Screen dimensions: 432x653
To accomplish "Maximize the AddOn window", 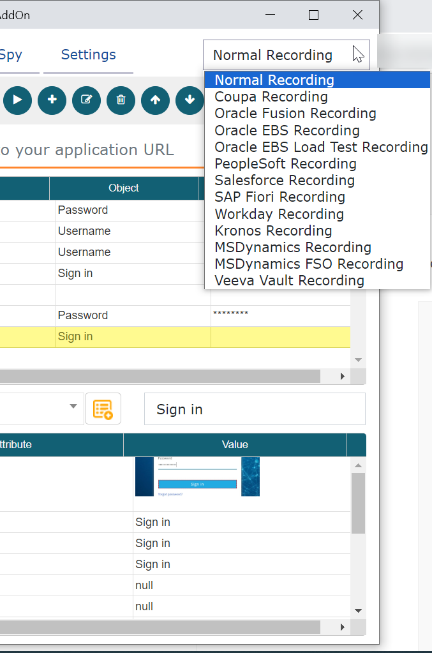I will point(313,15).
